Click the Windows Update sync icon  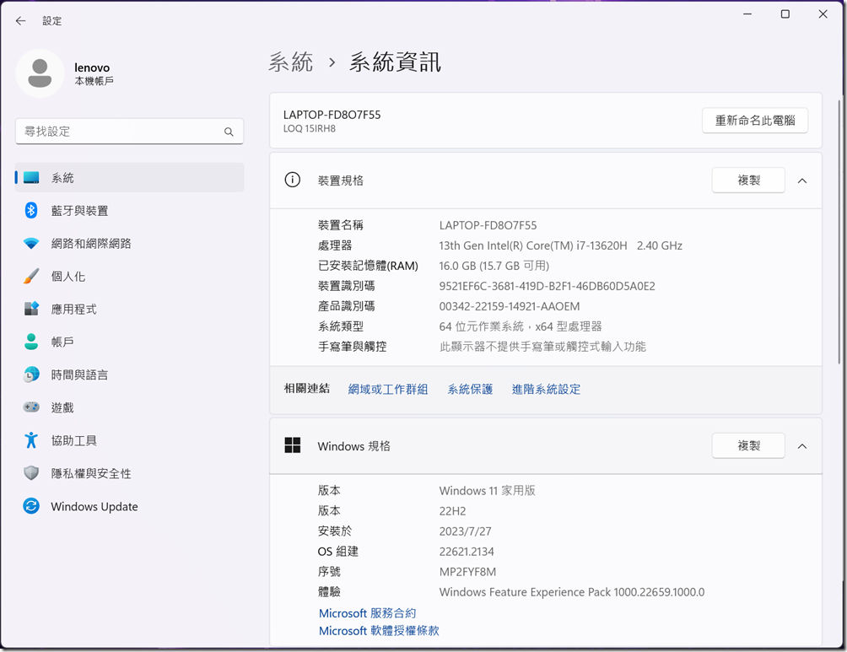(x=31, y=506)
